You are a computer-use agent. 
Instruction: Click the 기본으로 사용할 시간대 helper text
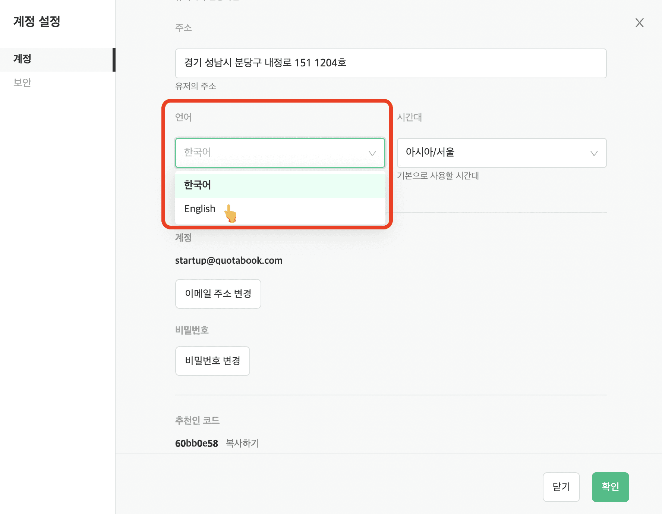[438, 176]
